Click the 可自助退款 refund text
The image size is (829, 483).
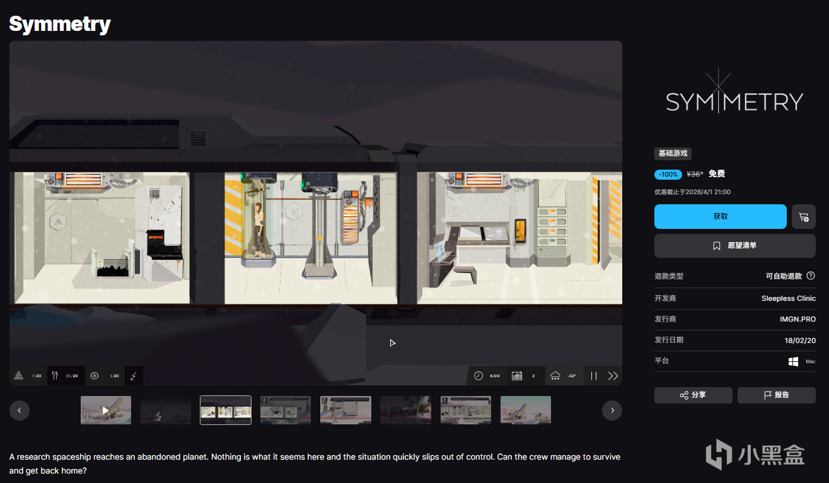coord(784,276)
